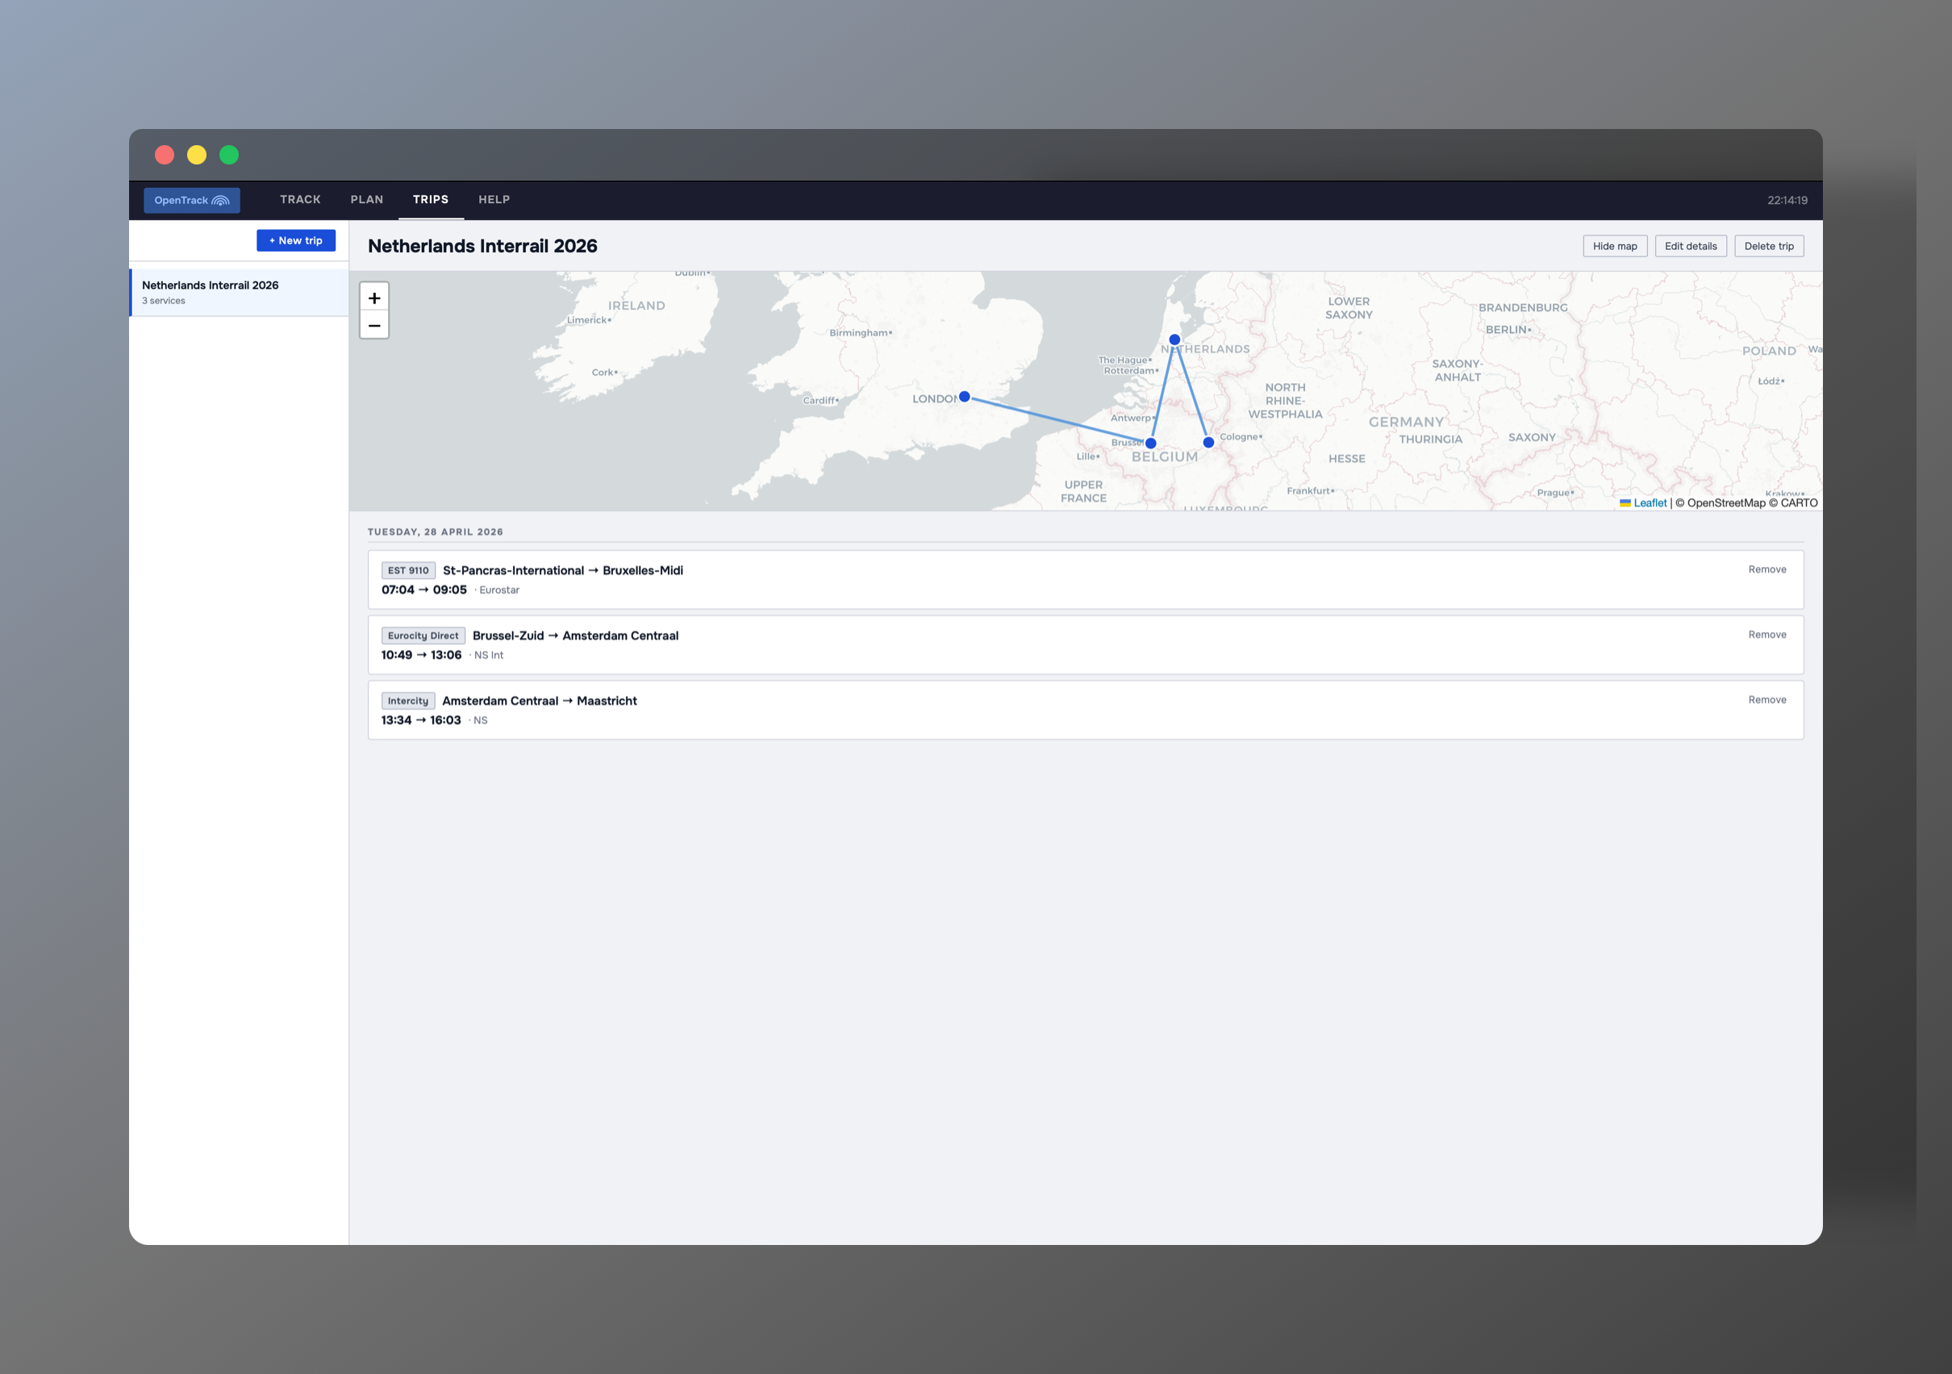Viewport: 1952px width, 1374px height.
Task: Click the Brussels map marker dot
Action: (x=1150, y=443)
